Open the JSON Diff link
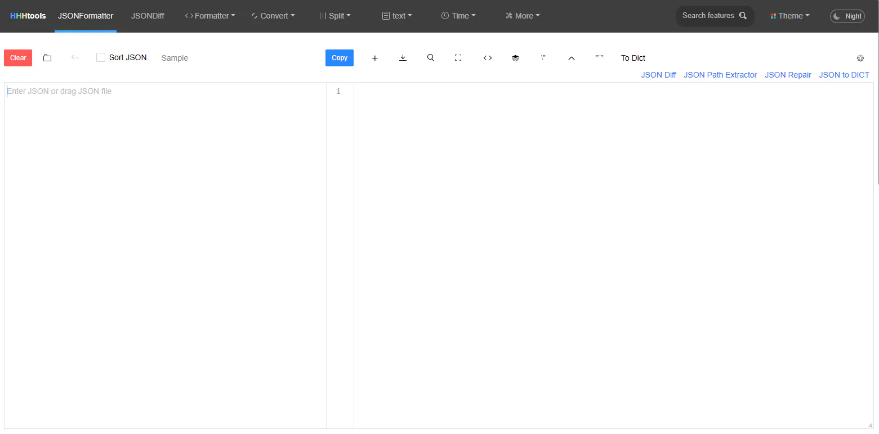 click(x=658, y=75)
